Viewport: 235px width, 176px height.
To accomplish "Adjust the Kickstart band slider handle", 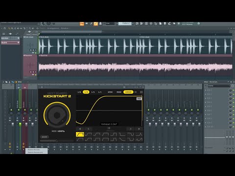I will tap(56, 141).
